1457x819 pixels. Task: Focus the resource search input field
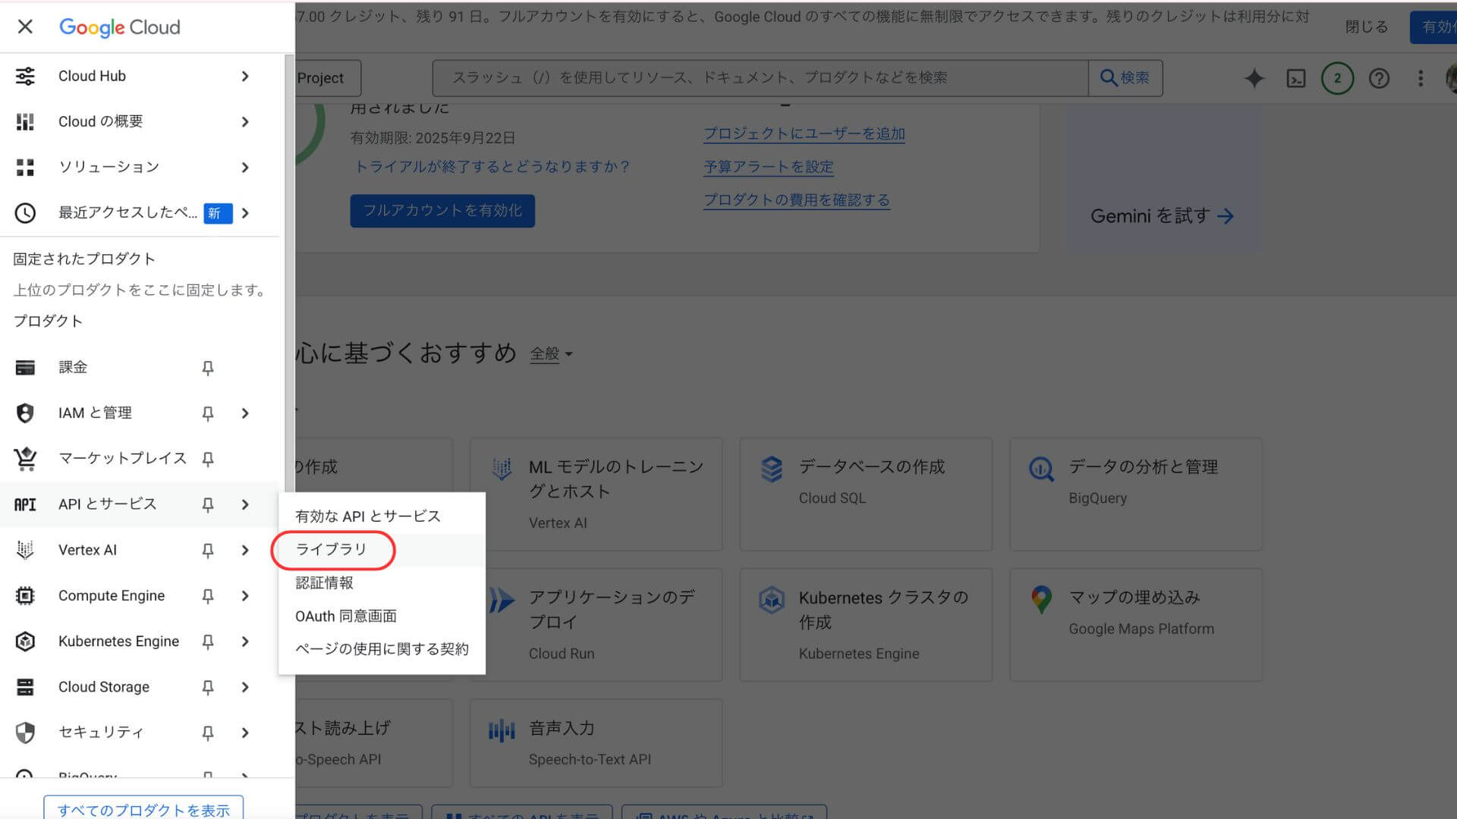760,78
